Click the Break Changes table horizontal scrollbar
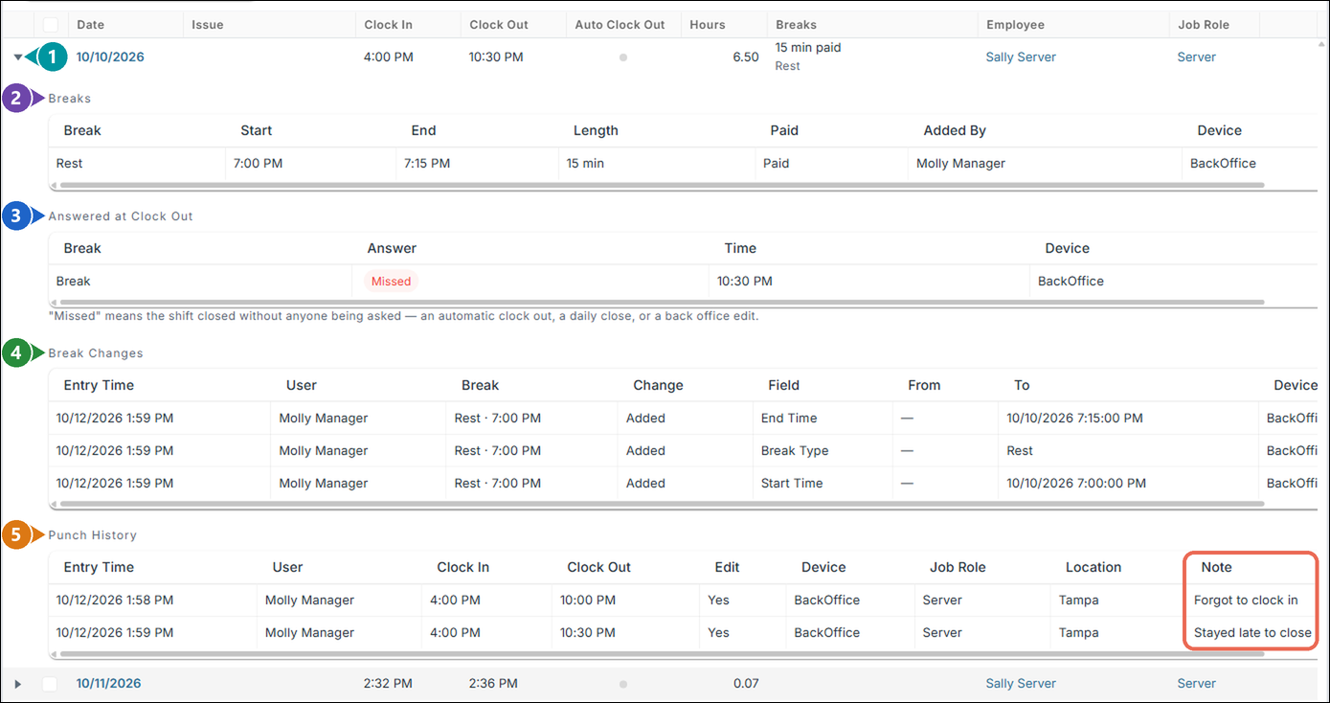Viewport: 1330px width, 703px height. pyautogui.click(x=661, y=504)
